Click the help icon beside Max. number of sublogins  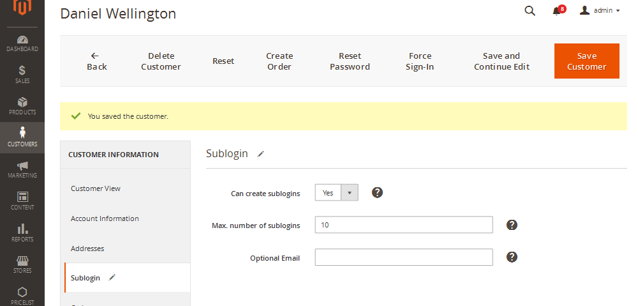[x=512, y=224]
